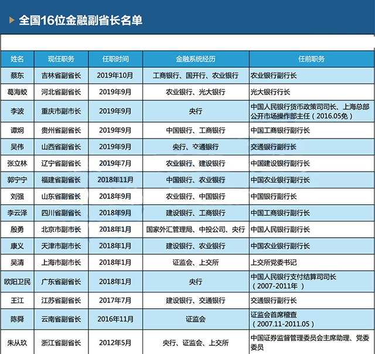
Task: Click the orange triangle marker beside the title
Action: 12,20
